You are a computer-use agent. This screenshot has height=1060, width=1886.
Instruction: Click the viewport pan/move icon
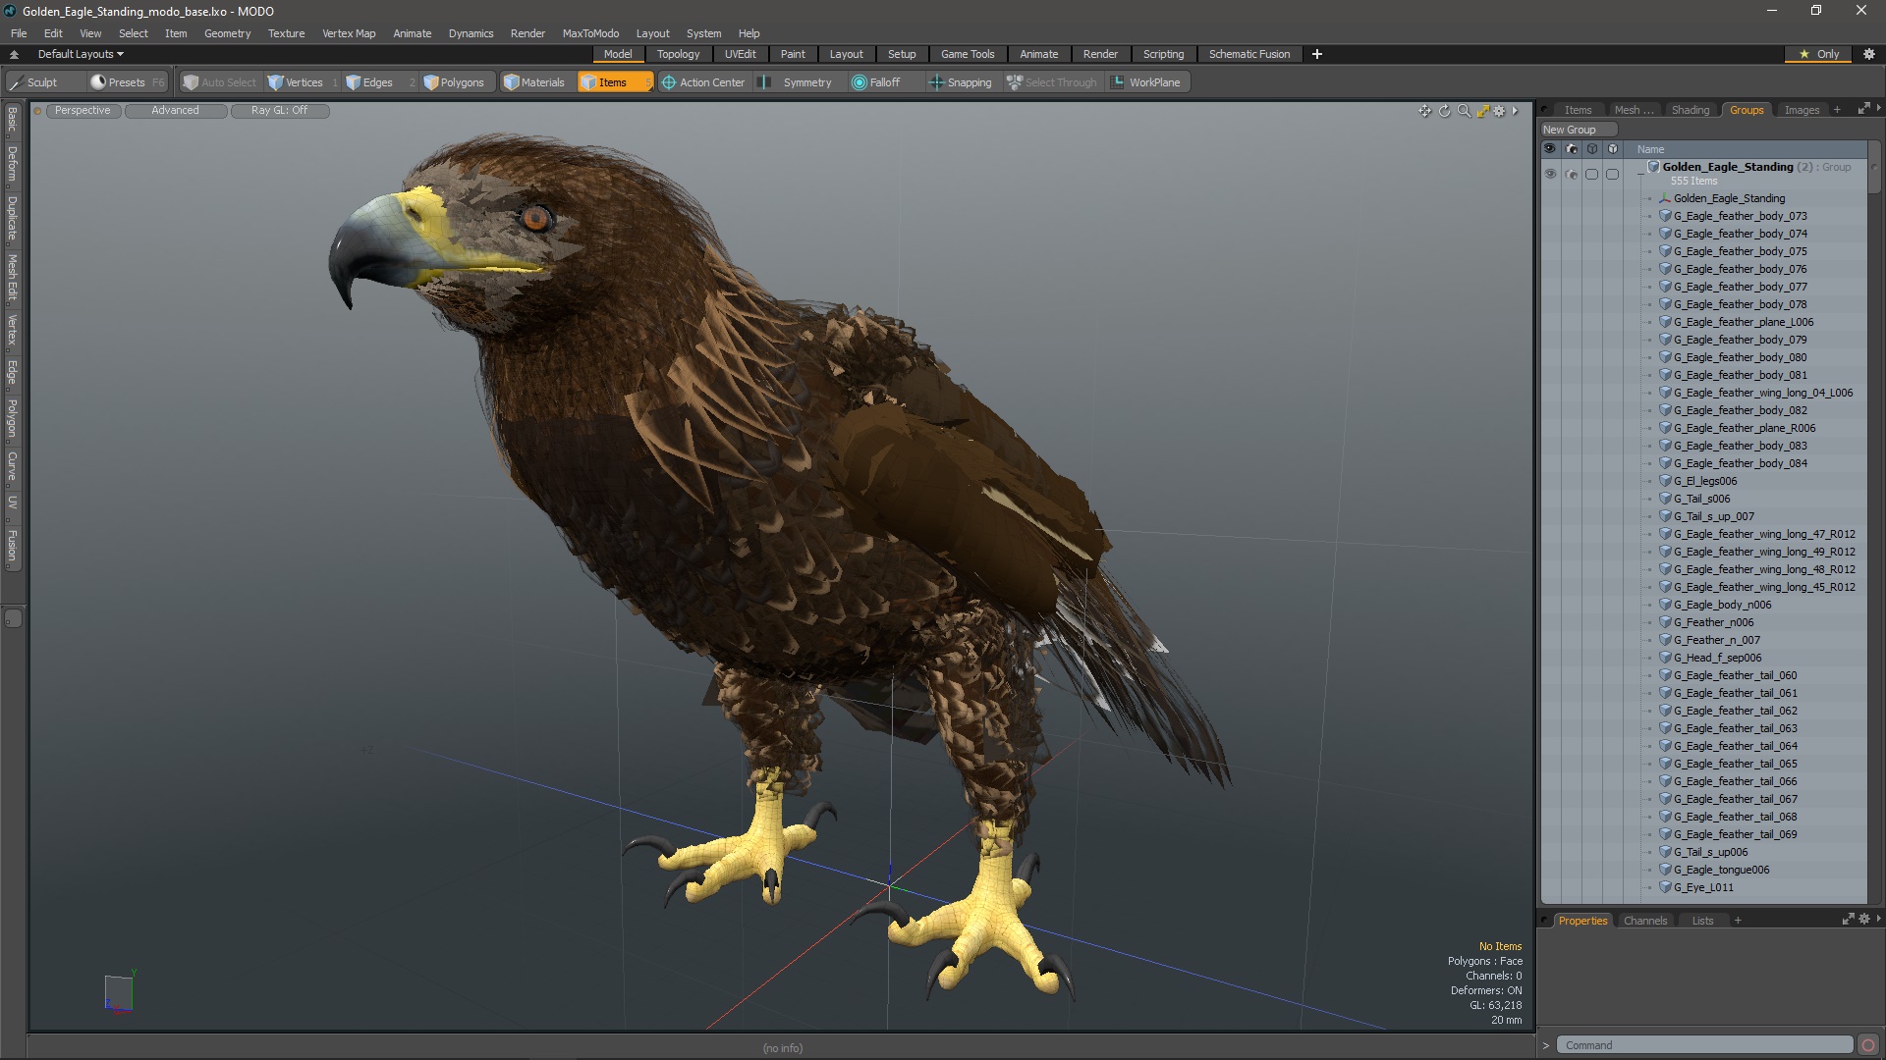coord(1424,111)
